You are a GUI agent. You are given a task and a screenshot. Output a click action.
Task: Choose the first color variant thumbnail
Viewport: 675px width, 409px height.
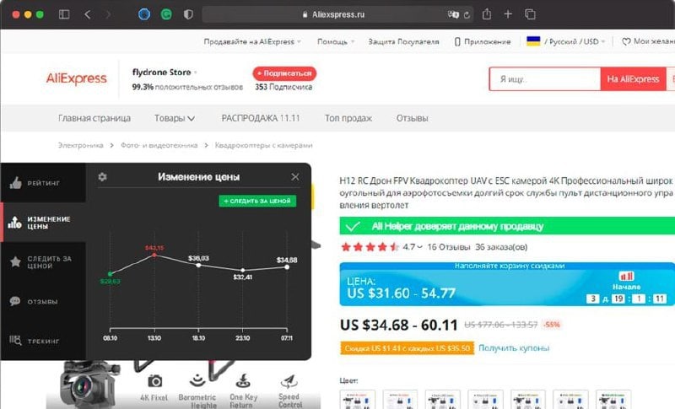(357, 400)
